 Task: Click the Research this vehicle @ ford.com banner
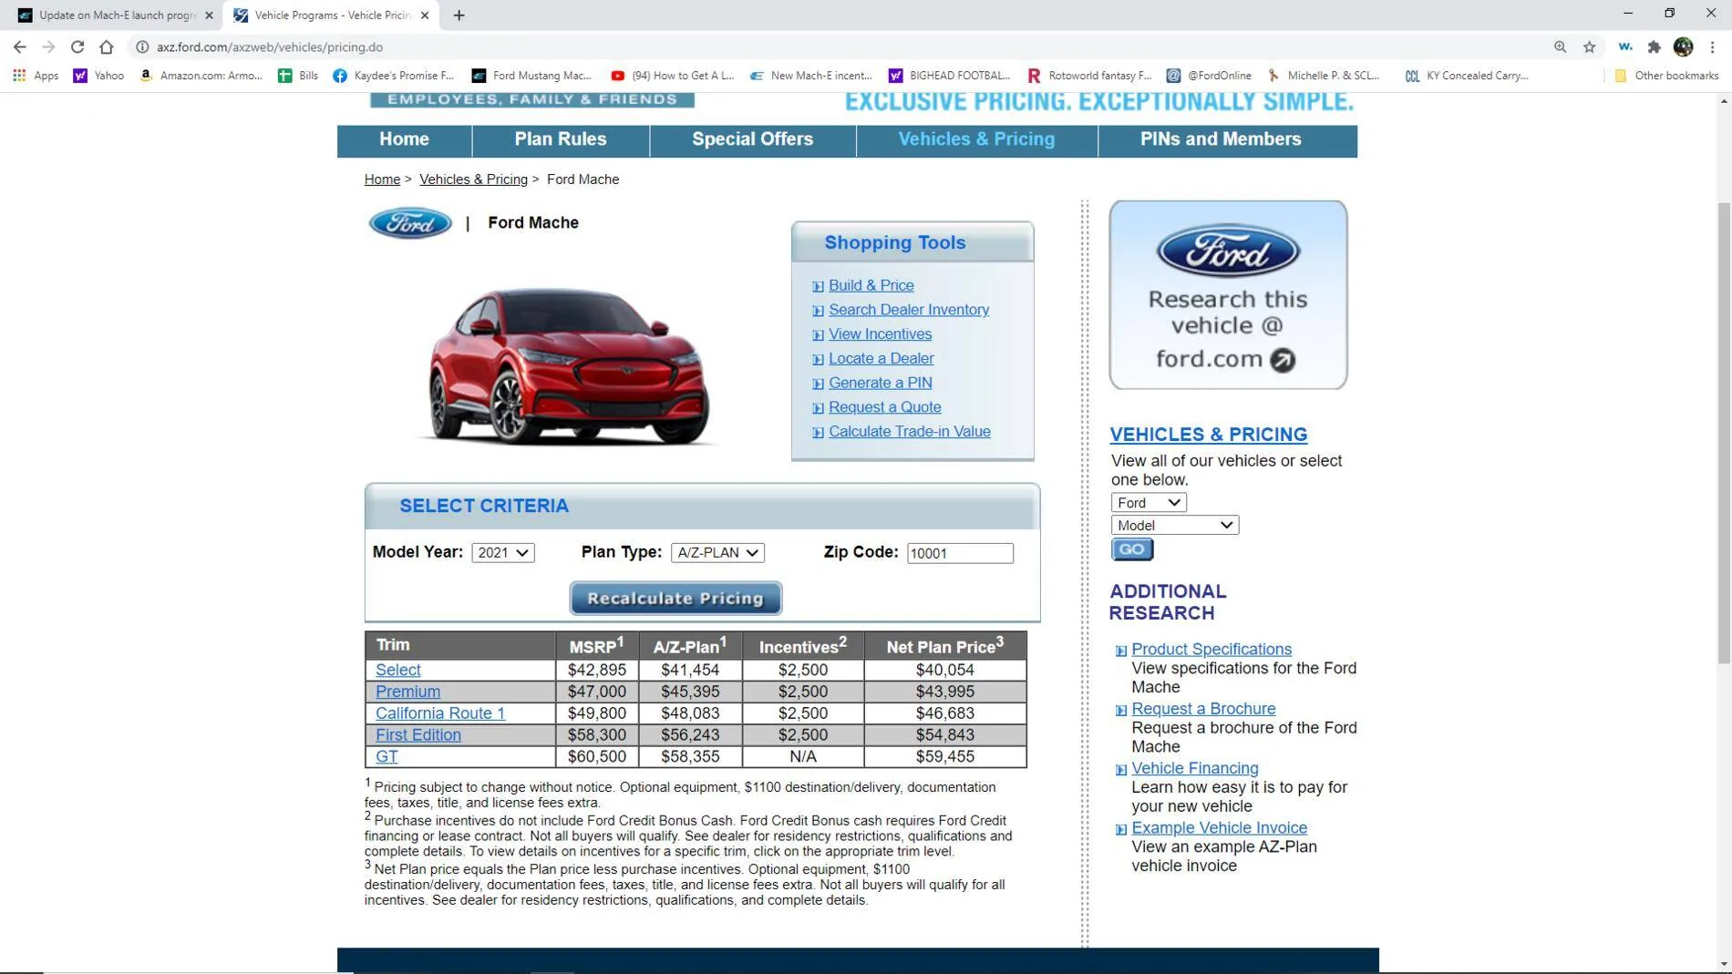[x=1228, y=295]
